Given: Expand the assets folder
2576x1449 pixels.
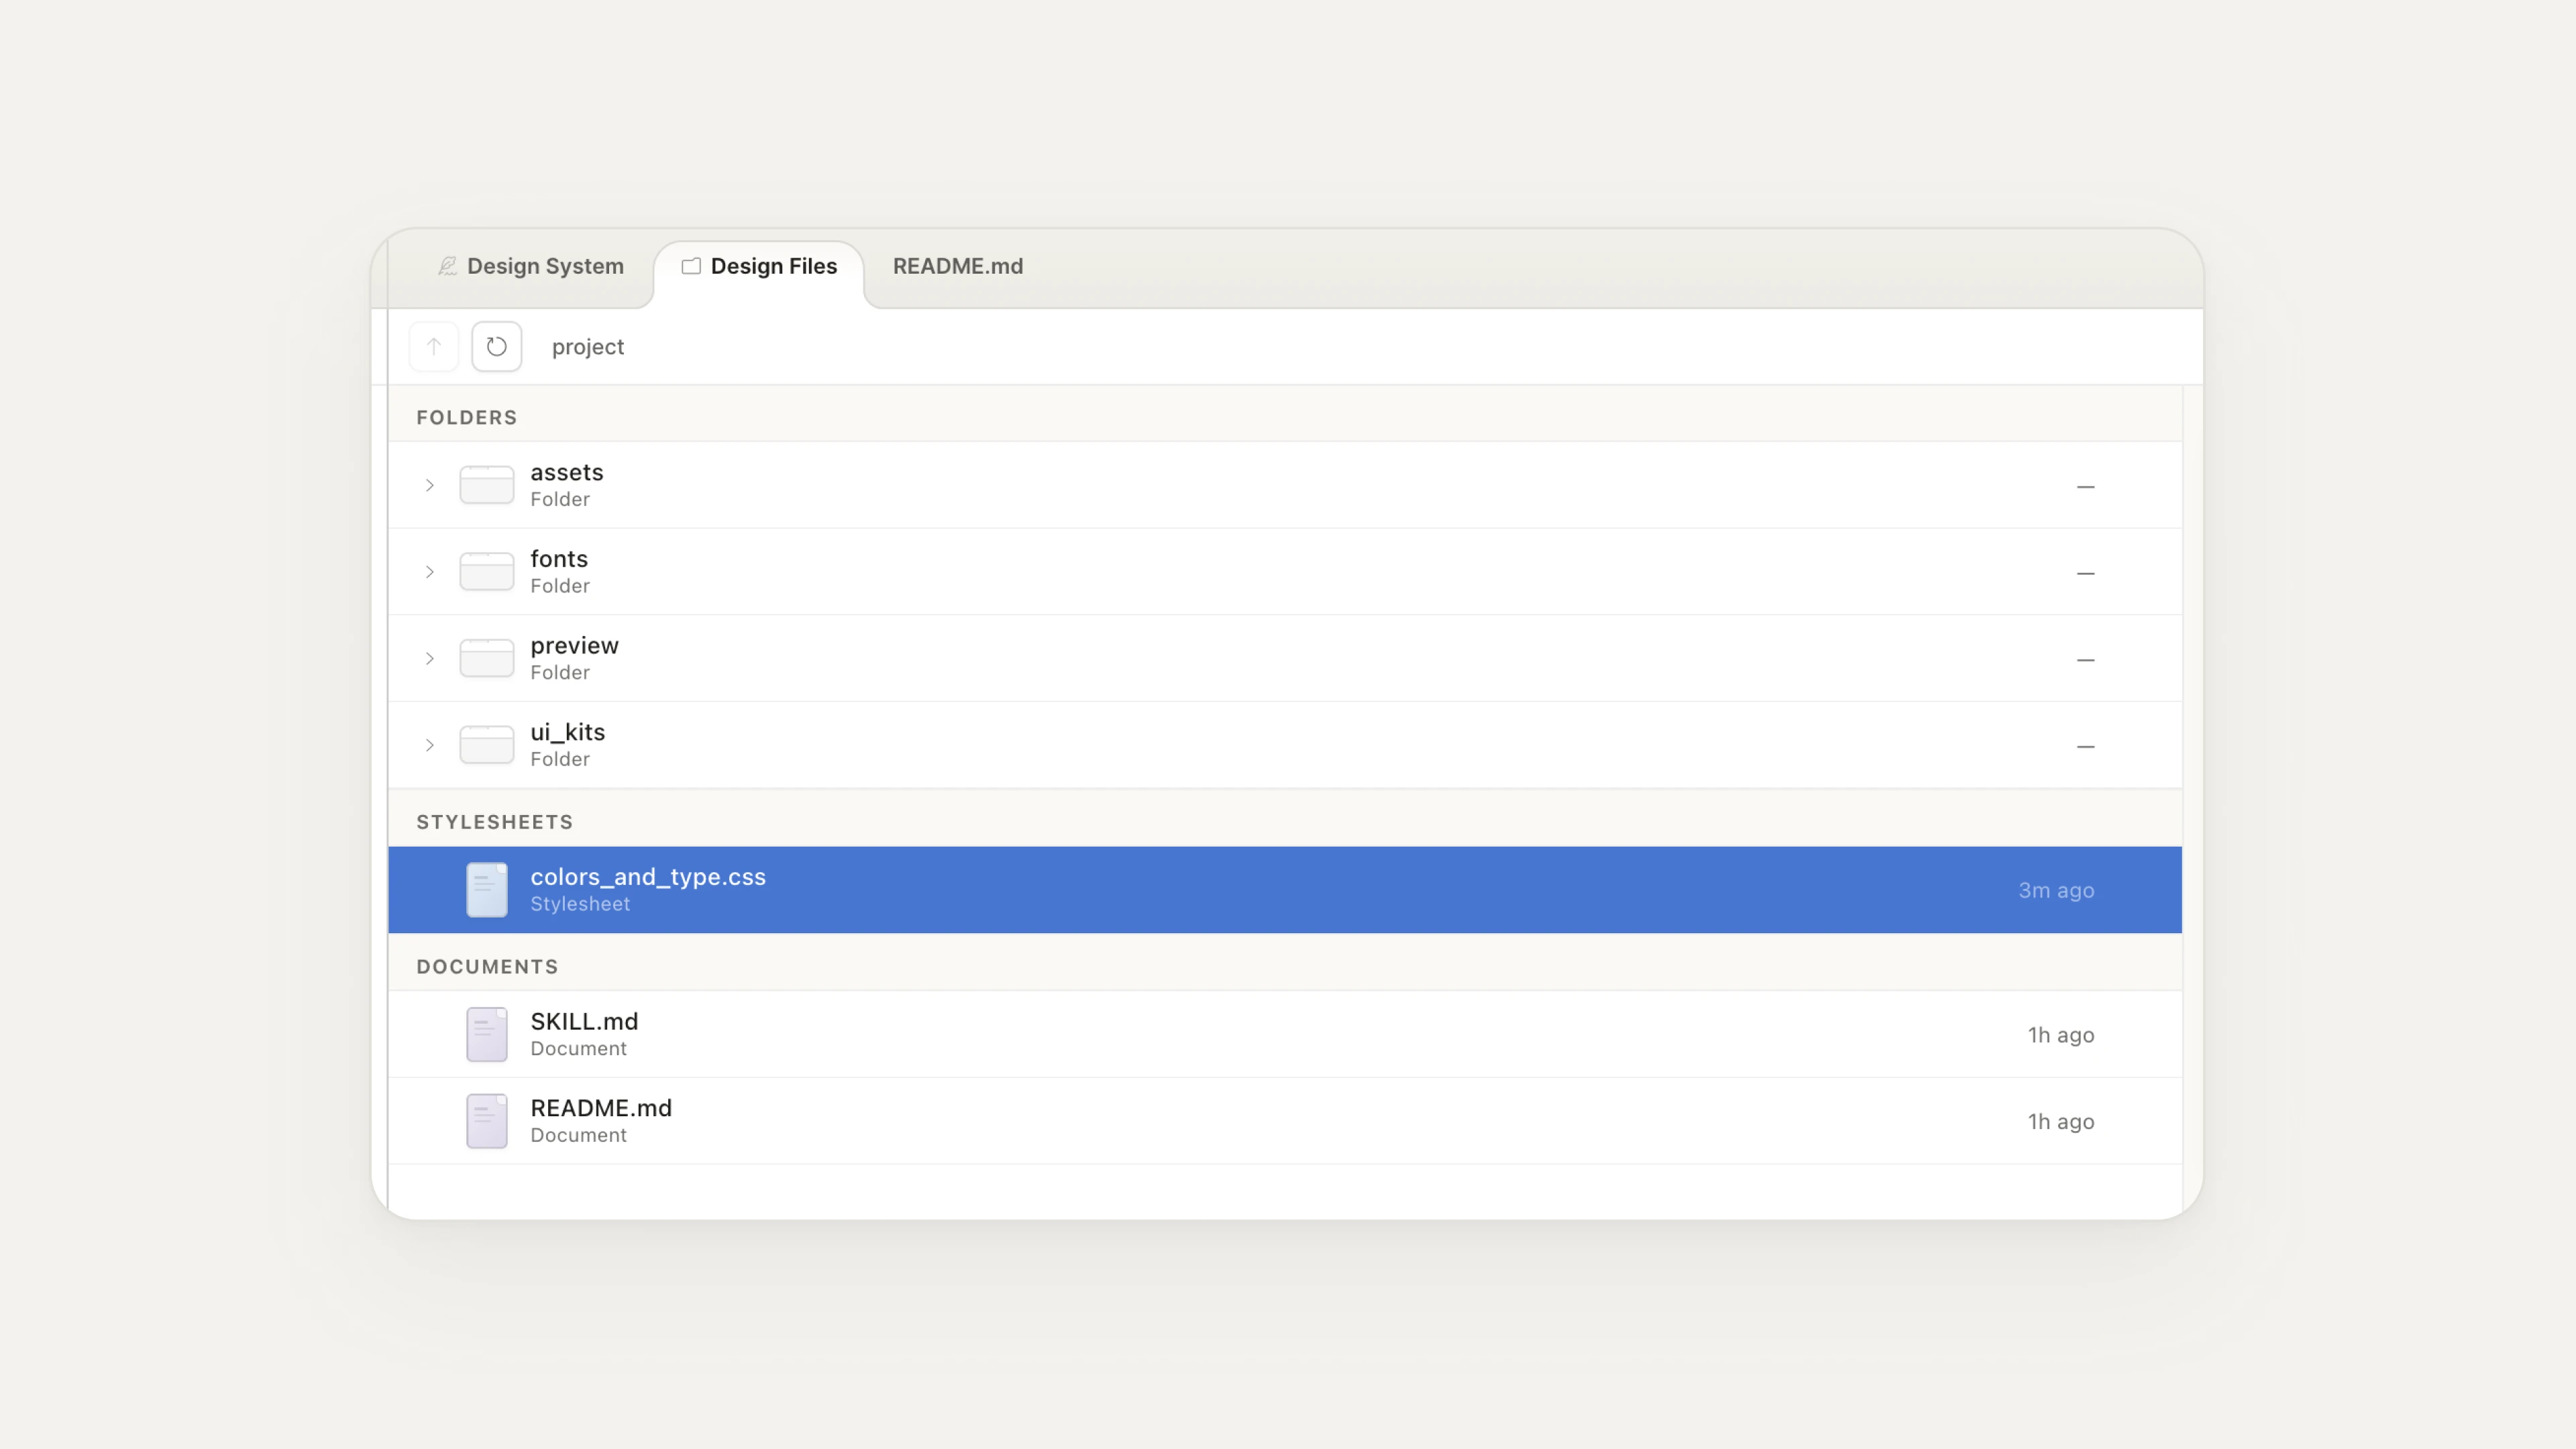Looking at the screenshot, I should (430, 484).
